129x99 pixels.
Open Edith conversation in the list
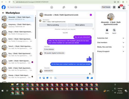tap(18, 69)
